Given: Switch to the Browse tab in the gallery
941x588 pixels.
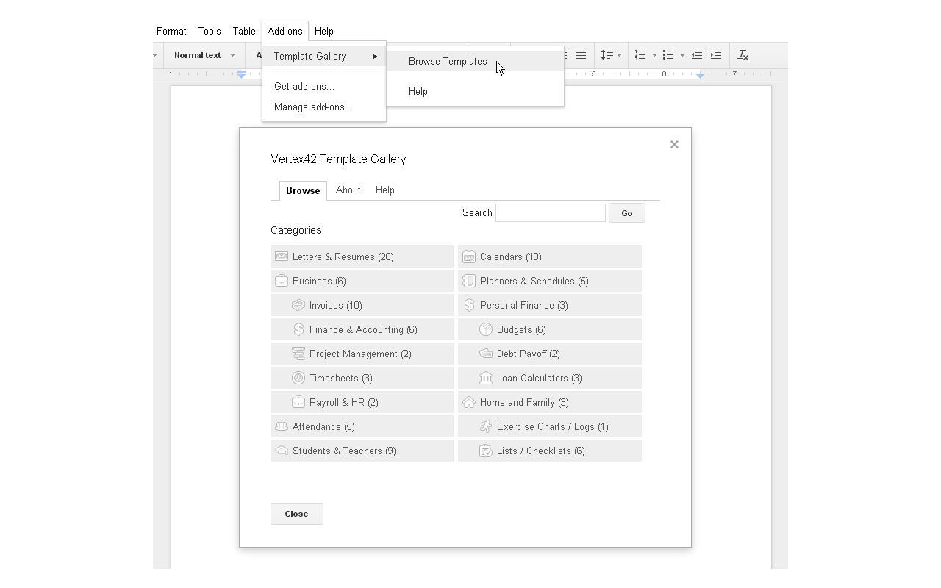Looking at the screenshot, I should [x=303, y=190].
